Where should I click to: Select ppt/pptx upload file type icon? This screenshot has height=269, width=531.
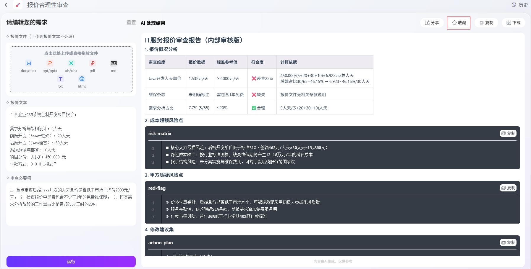(x=50, y=63)
